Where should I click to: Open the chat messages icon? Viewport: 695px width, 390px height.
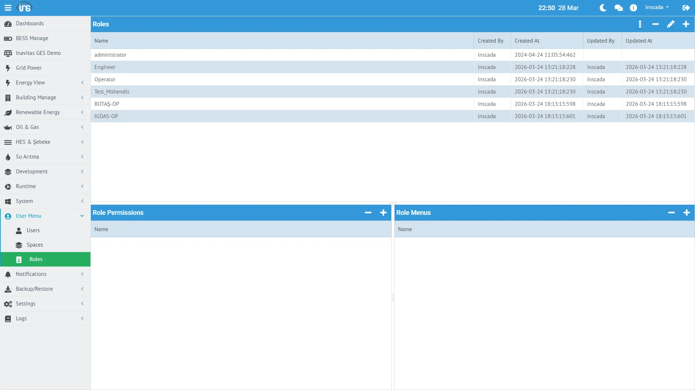pyautogui.click(x=618, y=8)
